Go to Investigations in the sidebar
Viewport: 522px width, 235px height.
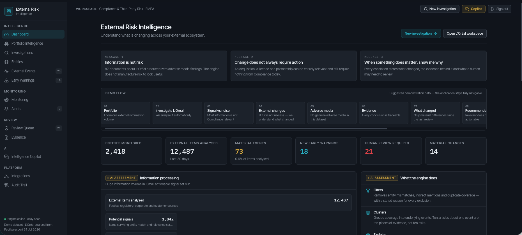33,53
